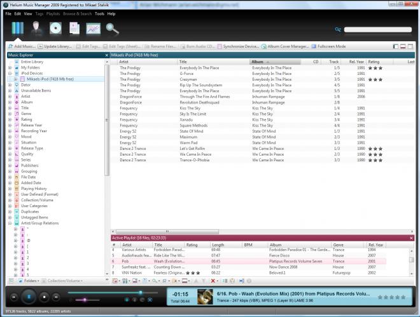Open the File menu
The image size is (420, 317).
tap(8, 13)
